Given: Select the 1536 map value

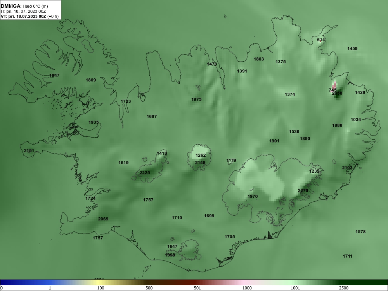Looking at the screenshot, I should pyautogui.click(x=294, y=132).
